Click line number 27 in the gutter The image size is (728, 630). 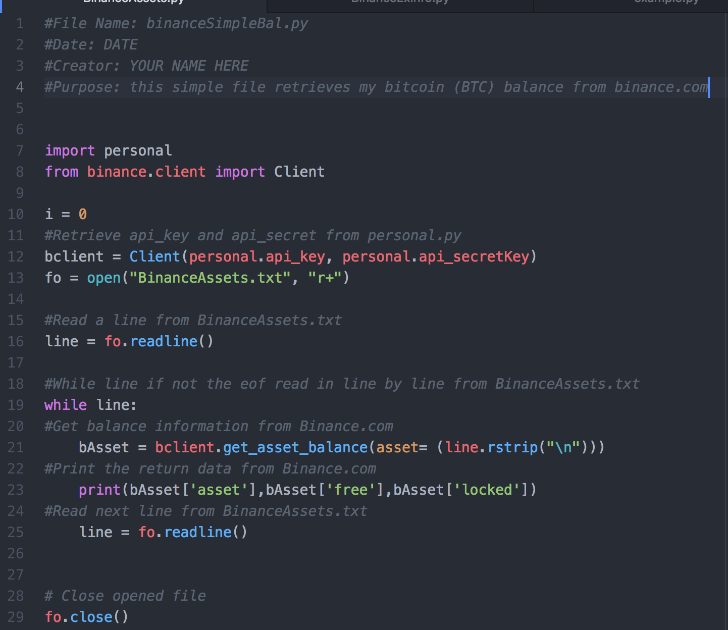[16, 575]
